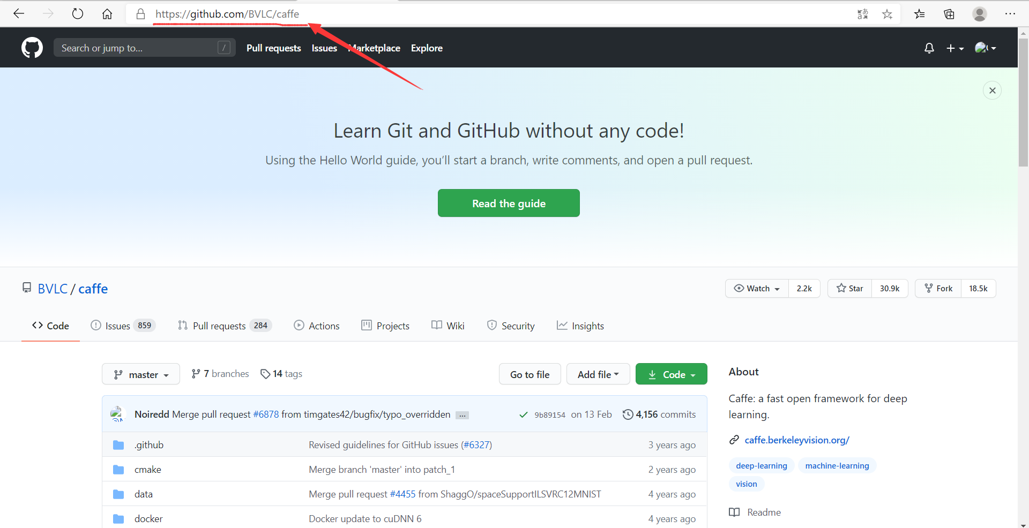Click the commit status checkmark icon
This screenshot has height=528, width=1029.
pyautogui.click(x=524, y=415)
